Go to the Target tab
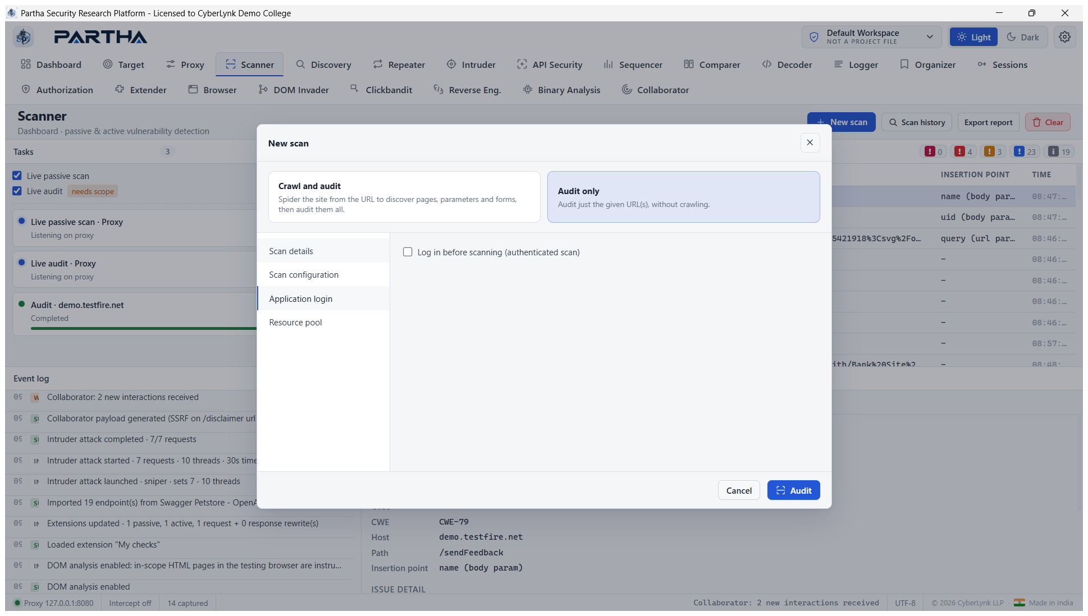 [x=124, y=65]
